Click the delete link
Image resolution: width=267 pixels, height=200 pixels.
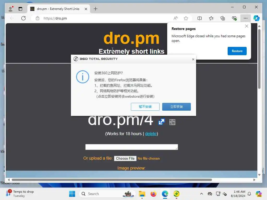pos(151,134)
